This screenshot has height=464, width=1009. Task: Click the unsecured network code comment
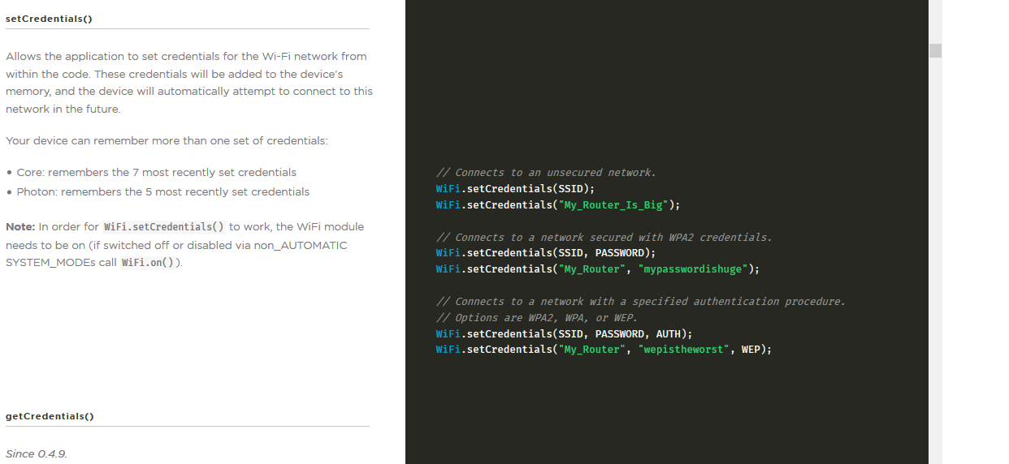(x=546, y=173)
